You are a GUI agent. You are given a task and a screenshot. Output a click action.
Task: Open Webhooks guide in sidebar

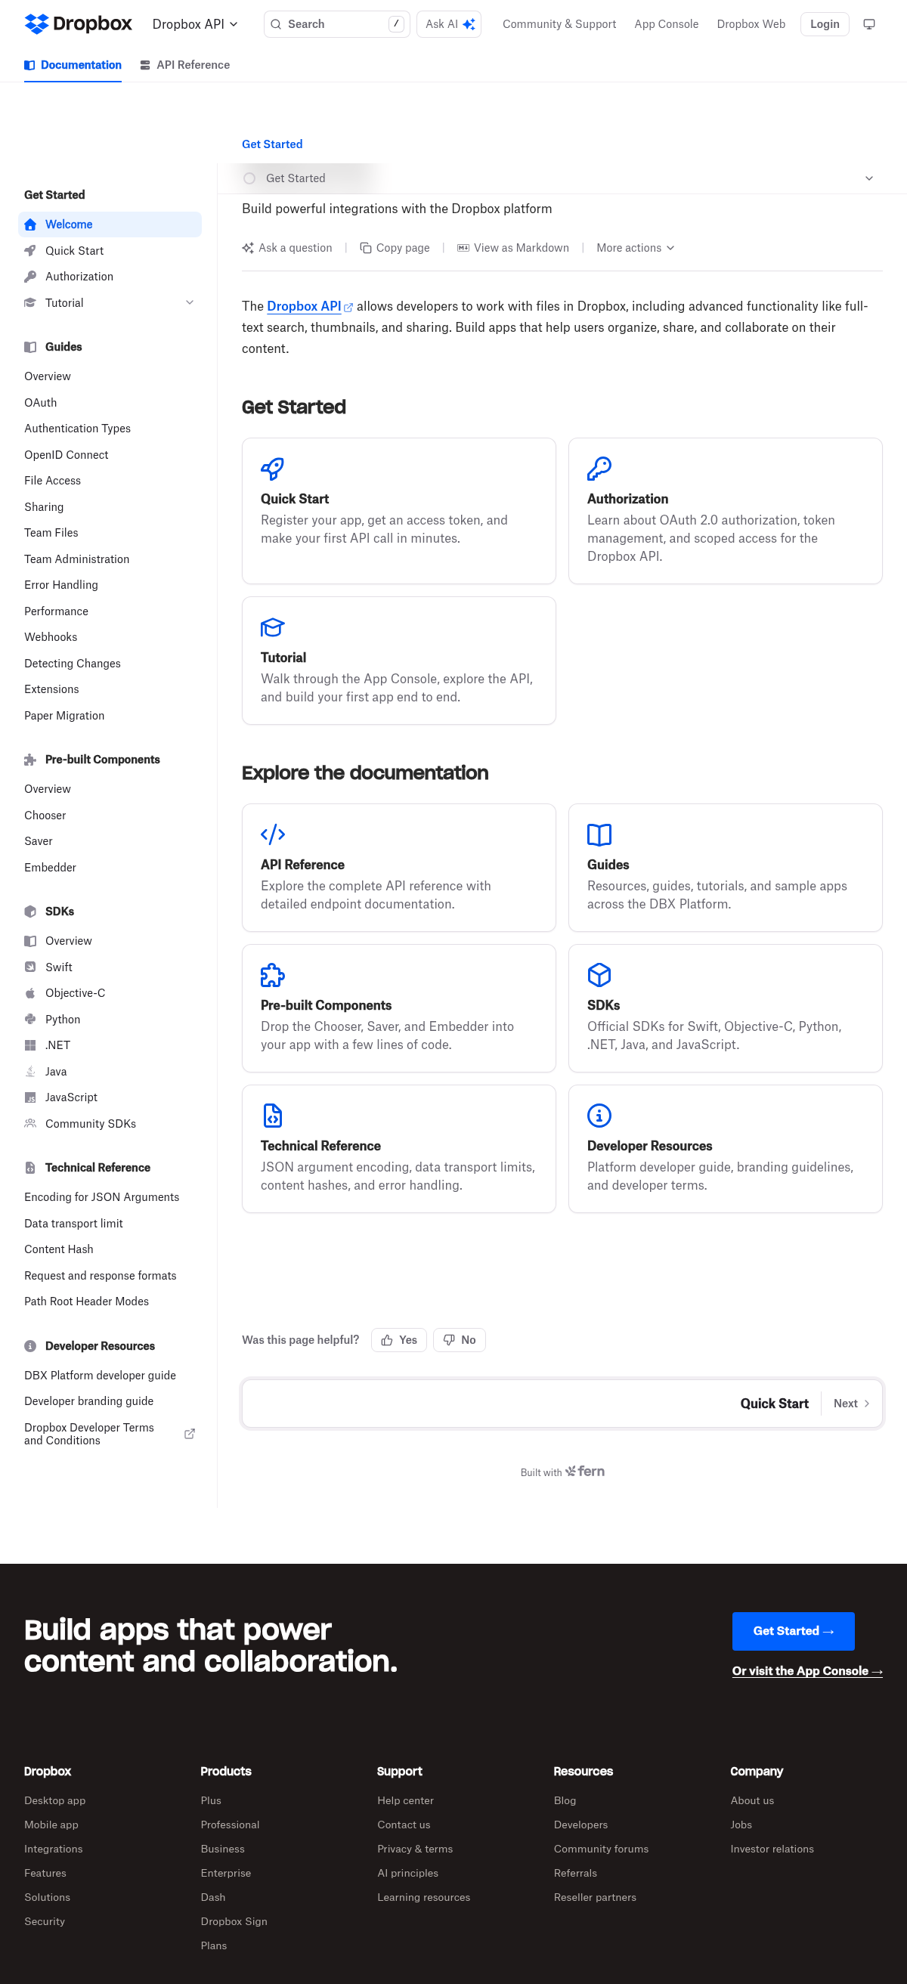point(51,637)
